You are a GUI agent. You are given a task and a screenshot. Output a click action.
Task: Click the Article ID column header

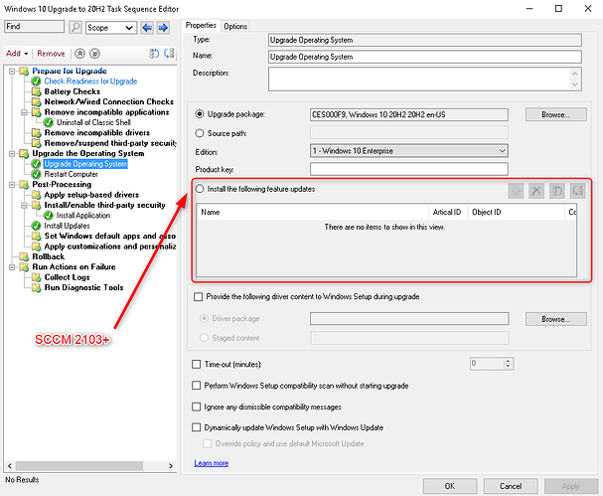[448, 212]
